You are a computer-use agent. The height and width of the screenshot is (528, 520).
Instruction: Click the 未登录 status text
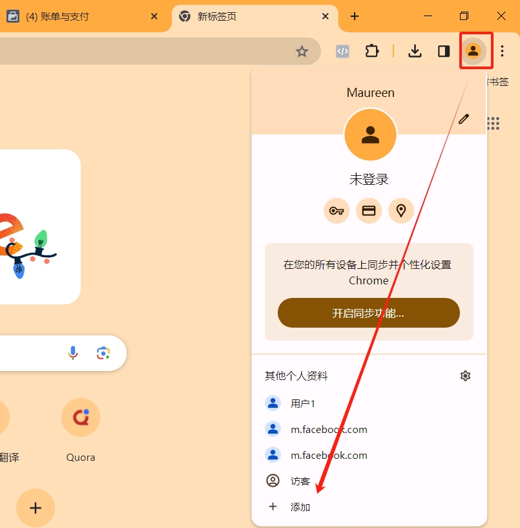369,180
